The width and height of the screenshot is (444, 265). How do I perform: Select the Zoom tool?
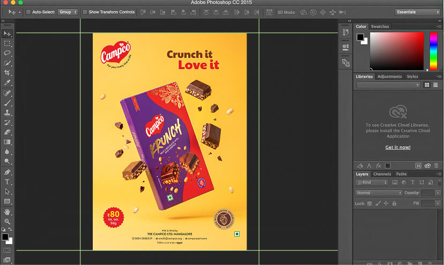click(7, 222)
